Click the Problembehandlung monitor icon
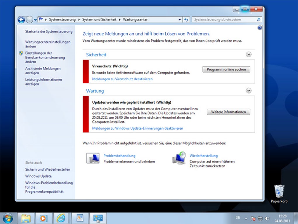 pyautogui.click(x=93, y=158)
